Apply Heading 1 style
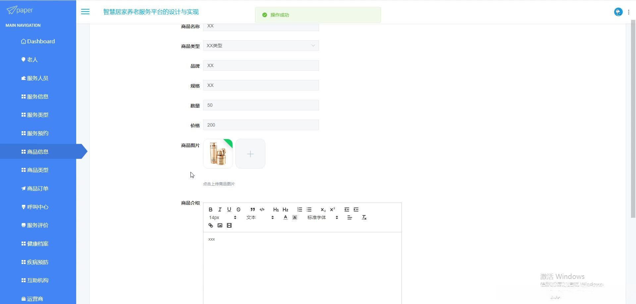 [x=276, y=209]
